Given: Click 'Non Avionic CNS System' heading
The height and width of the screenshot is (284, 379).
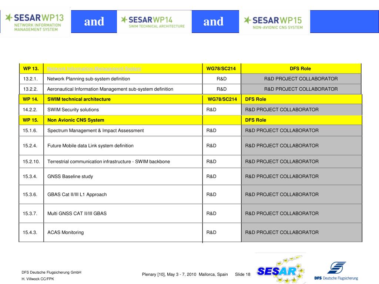Looking at the screenshot, I should (76, 120).
